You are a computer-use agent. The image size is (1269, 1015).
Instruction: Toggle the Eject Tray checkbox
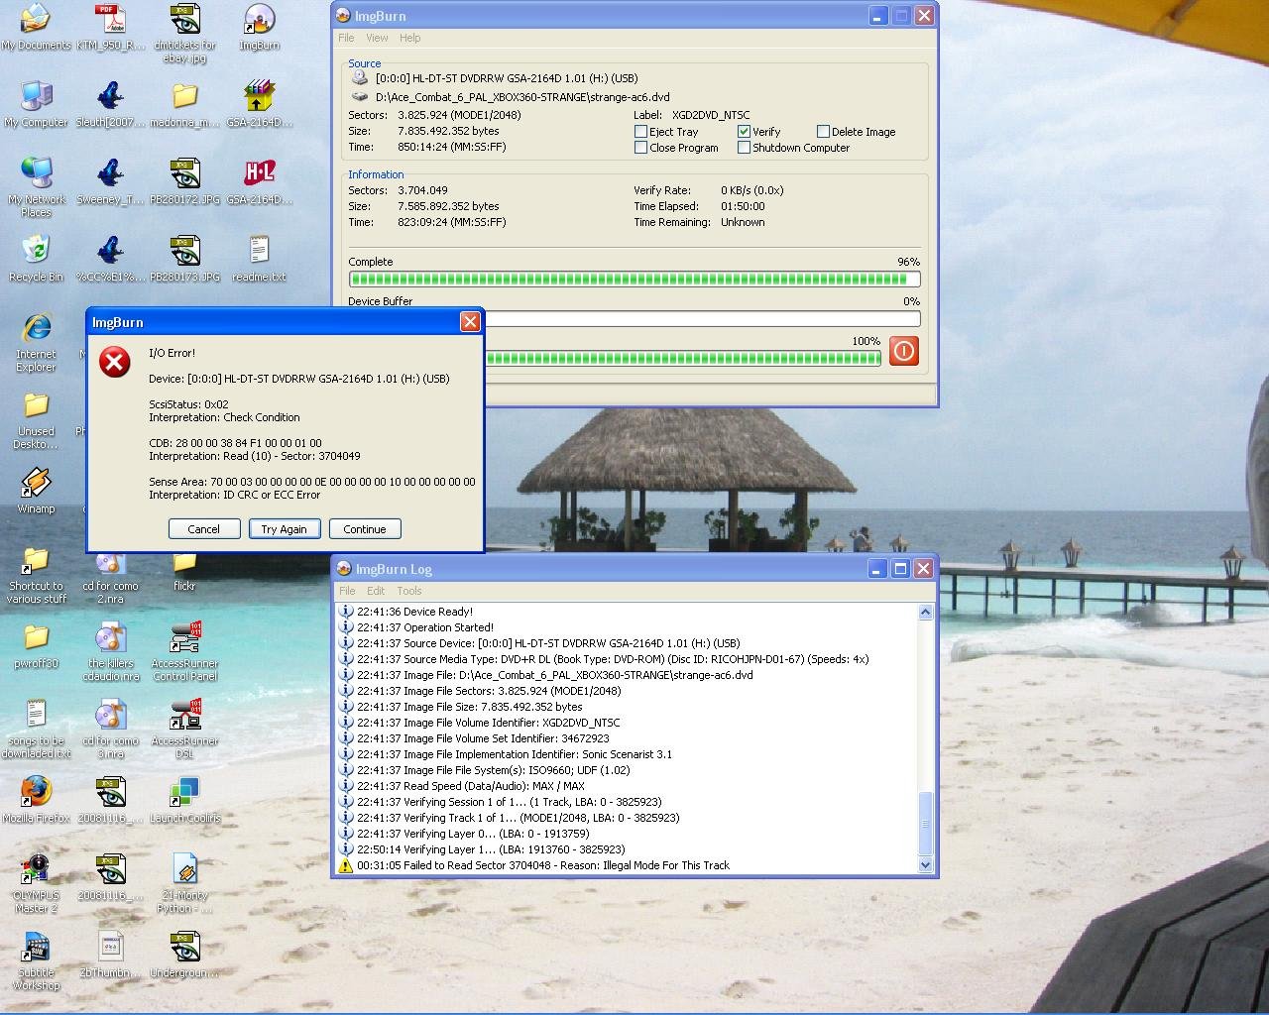[x=640, y=131]
